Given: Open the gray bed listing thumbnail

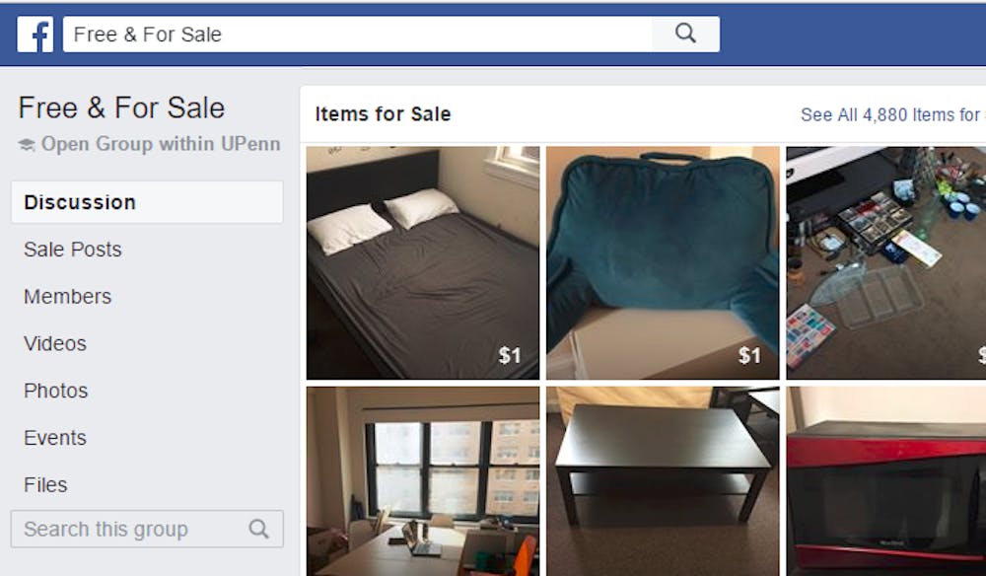Looking at the screenshot, I should coord(423,262).
